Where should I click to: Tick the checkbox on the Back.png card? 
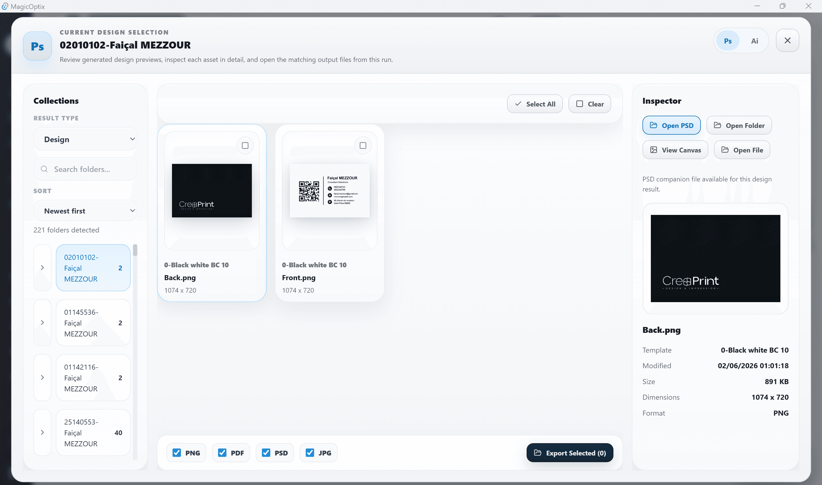point(245,145)
